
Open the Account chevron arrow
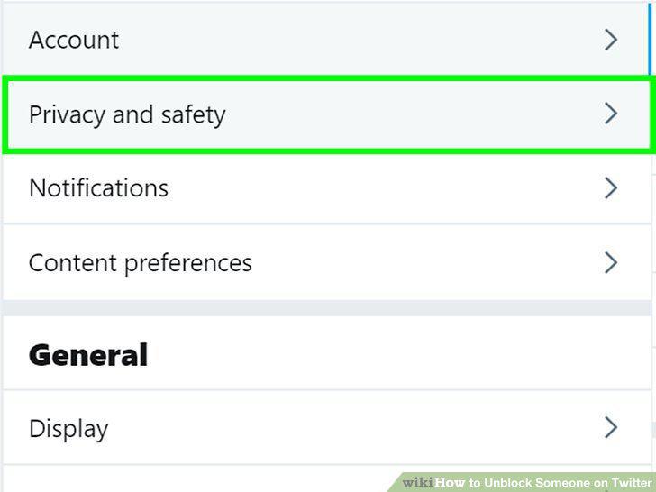coord(611,40)
